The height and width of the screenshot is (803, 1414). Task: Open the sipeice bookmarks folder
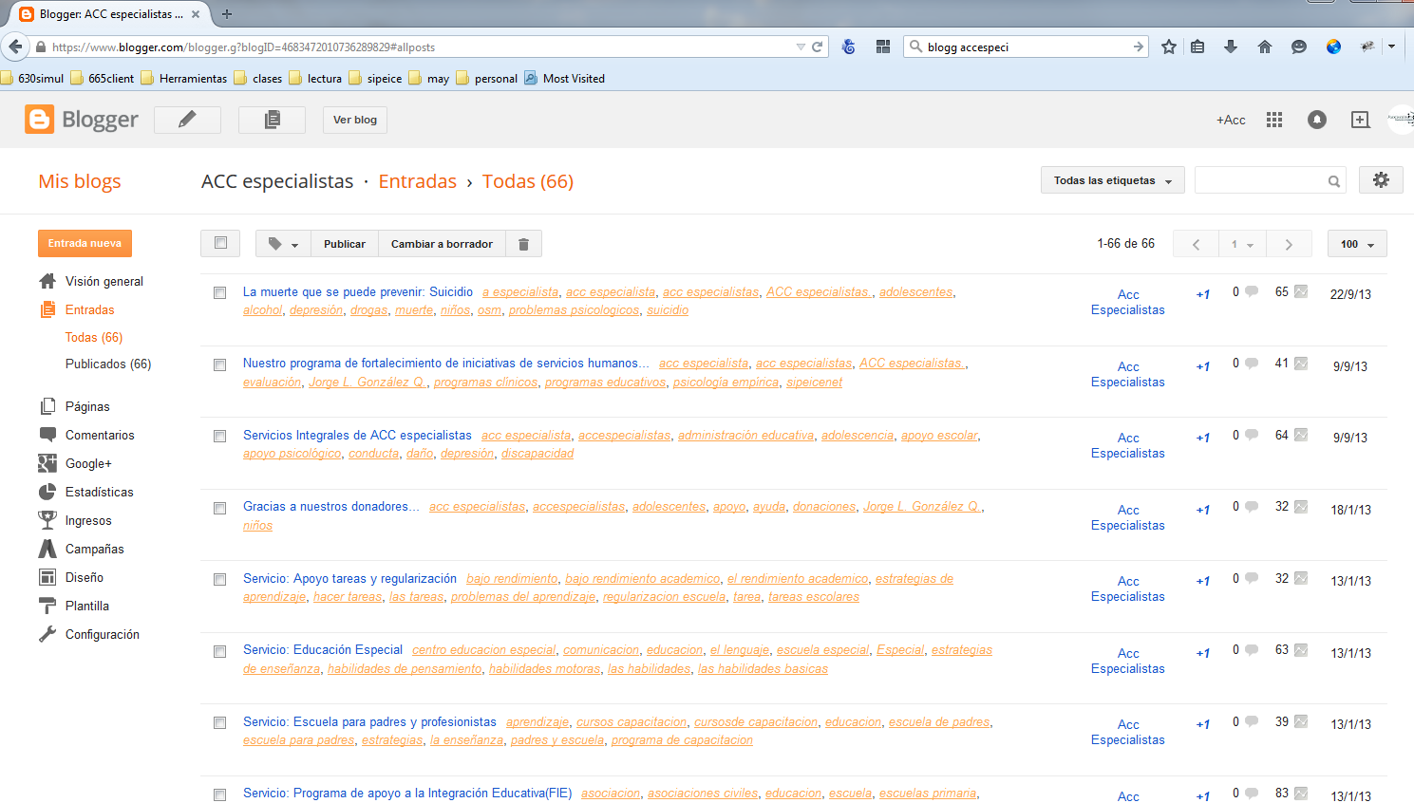click(375, 78)
